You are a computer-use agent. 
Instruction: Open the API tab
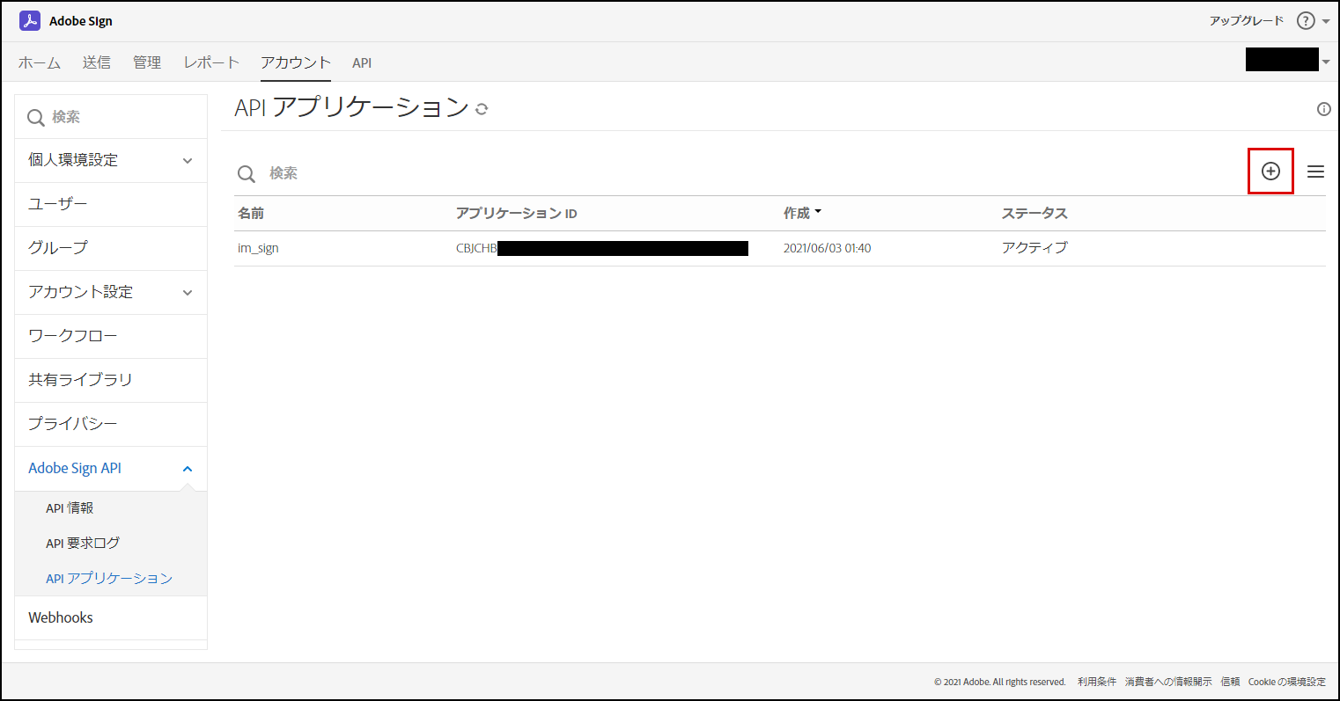coord(362,63)
